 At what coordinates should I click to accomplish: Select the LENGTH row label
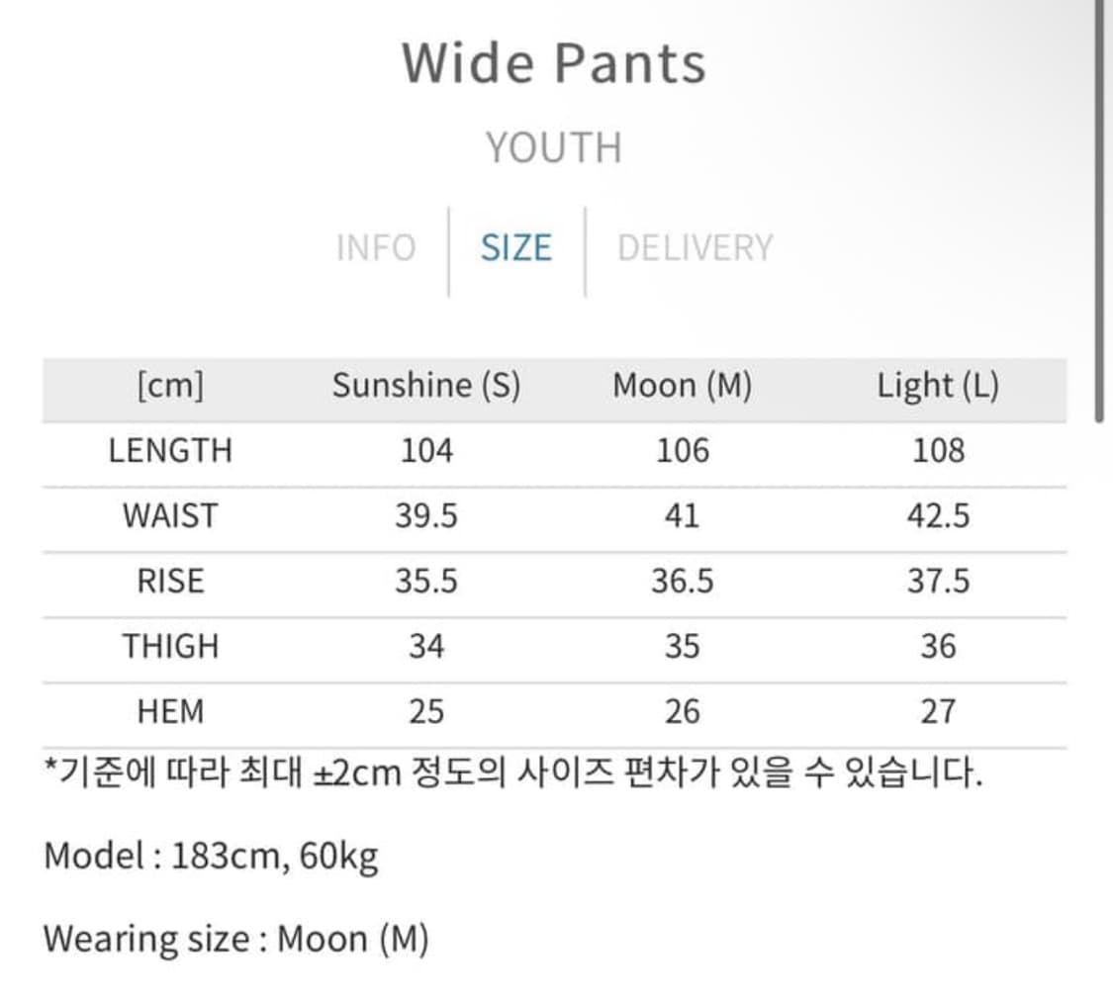pos(171,450)
